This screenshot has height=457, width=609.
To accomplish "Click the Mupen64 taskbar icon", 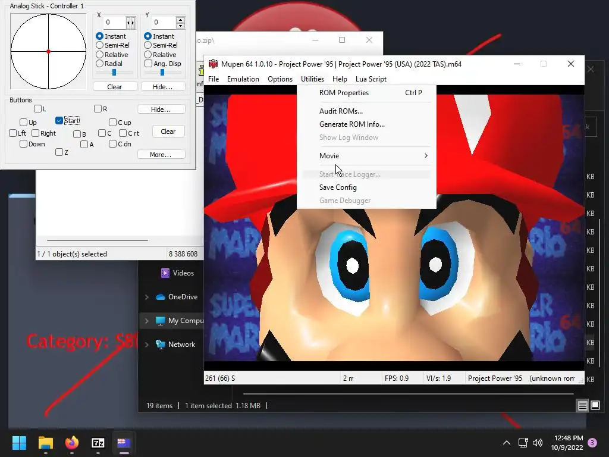I will pos(124,443).
